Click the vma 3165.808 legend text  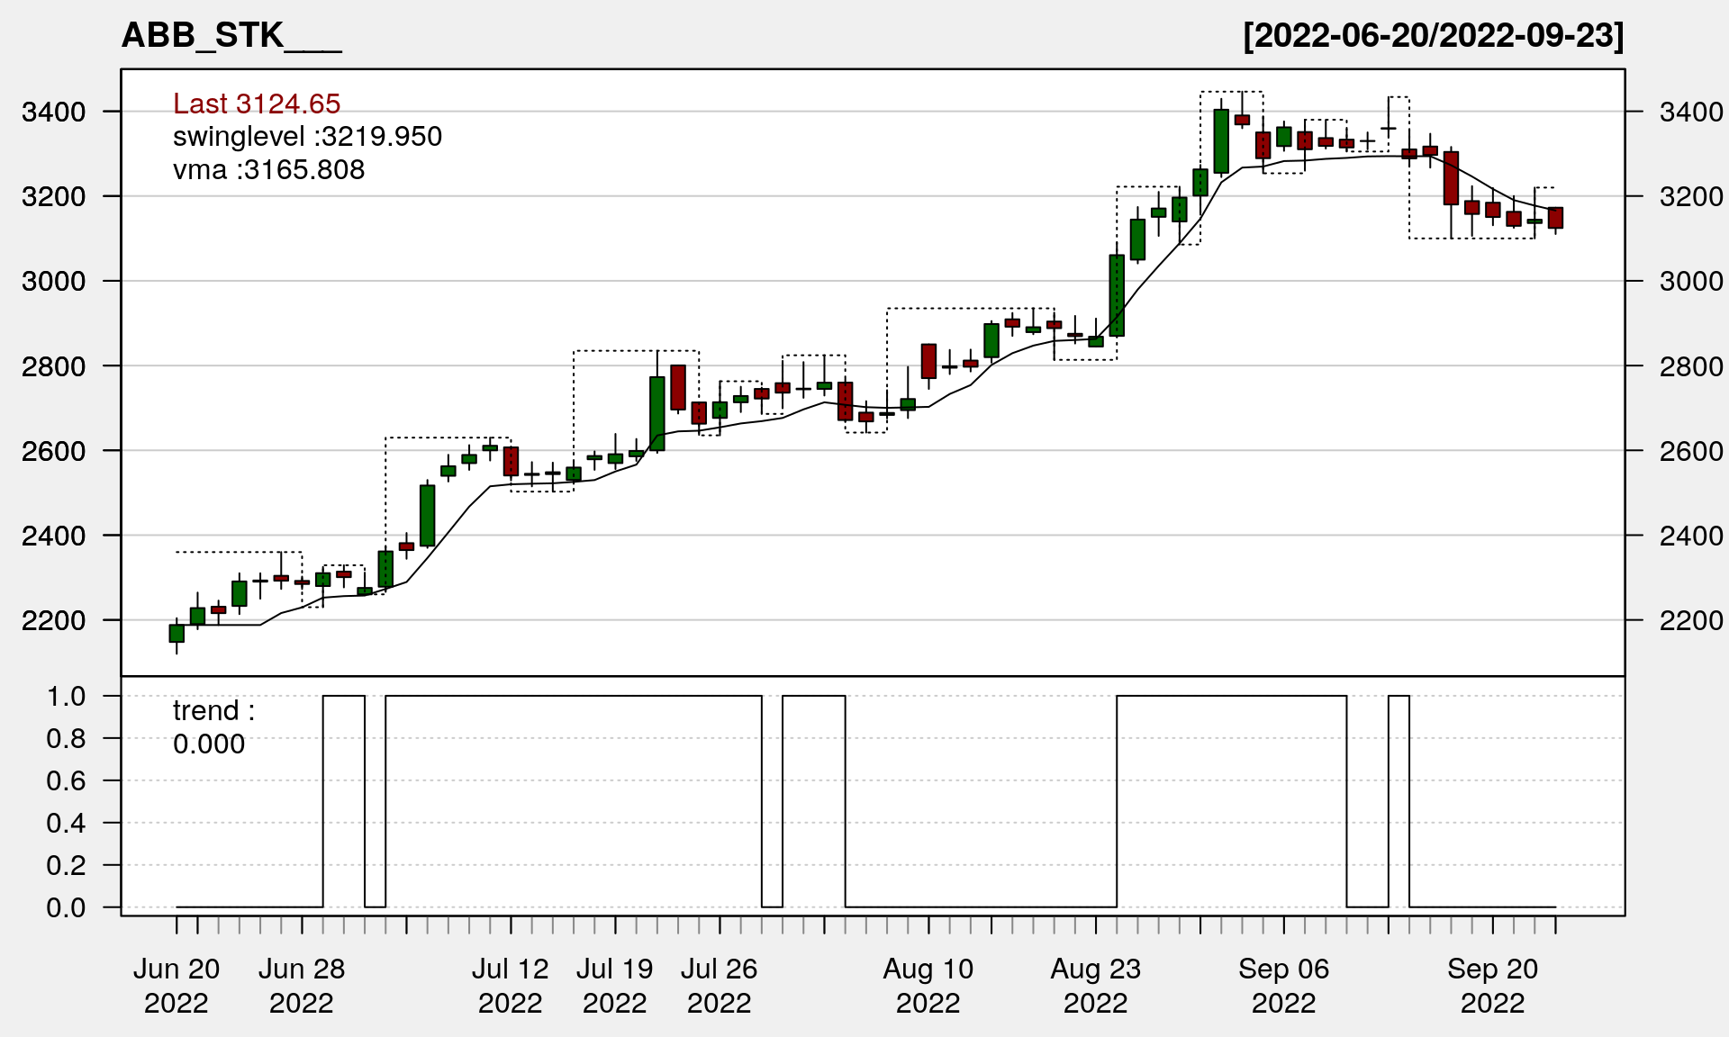[268, 170]
